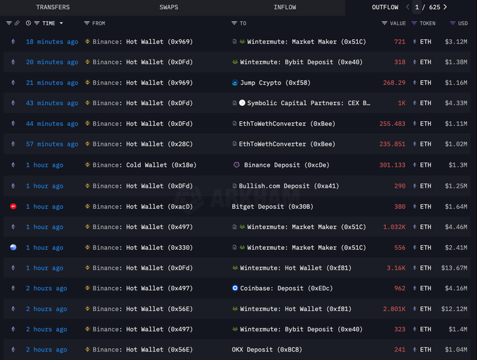This screenshot has height=360, width=477.
Task: Open EthToWethConverter in 255.483 ETH row
Action: 287,124
